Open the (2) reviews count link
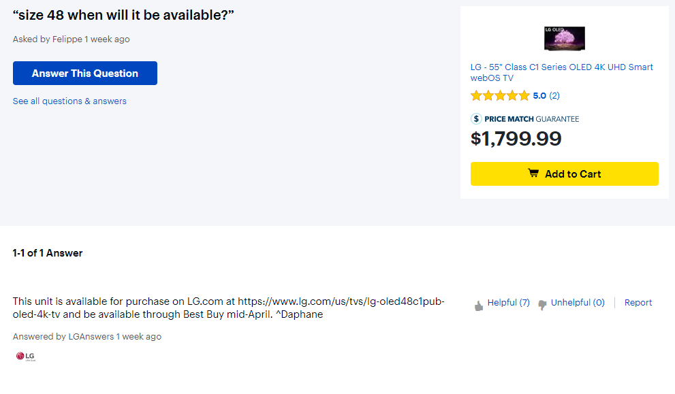Viewport: 675px width, 394px height. [554, 96]
